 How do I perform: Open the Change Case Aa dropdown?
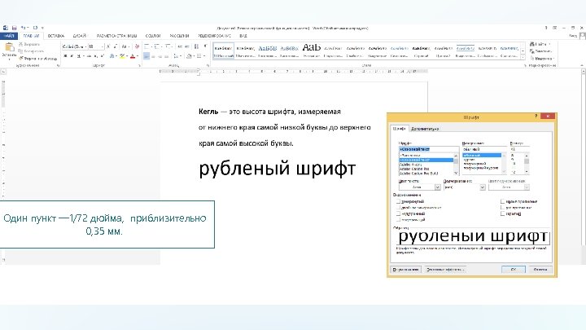pos(125,46)
